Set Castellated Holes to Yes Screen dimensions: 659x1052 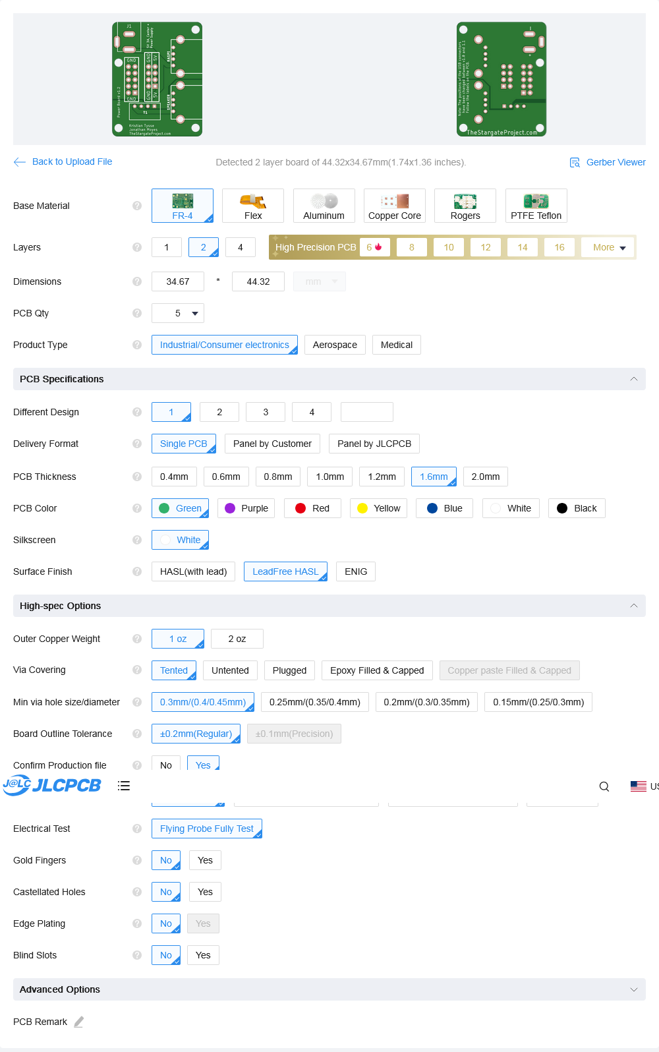point(206,892)
